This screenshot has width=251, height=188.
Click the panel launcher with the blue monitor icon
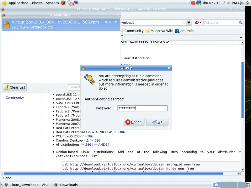click(75, 3)
